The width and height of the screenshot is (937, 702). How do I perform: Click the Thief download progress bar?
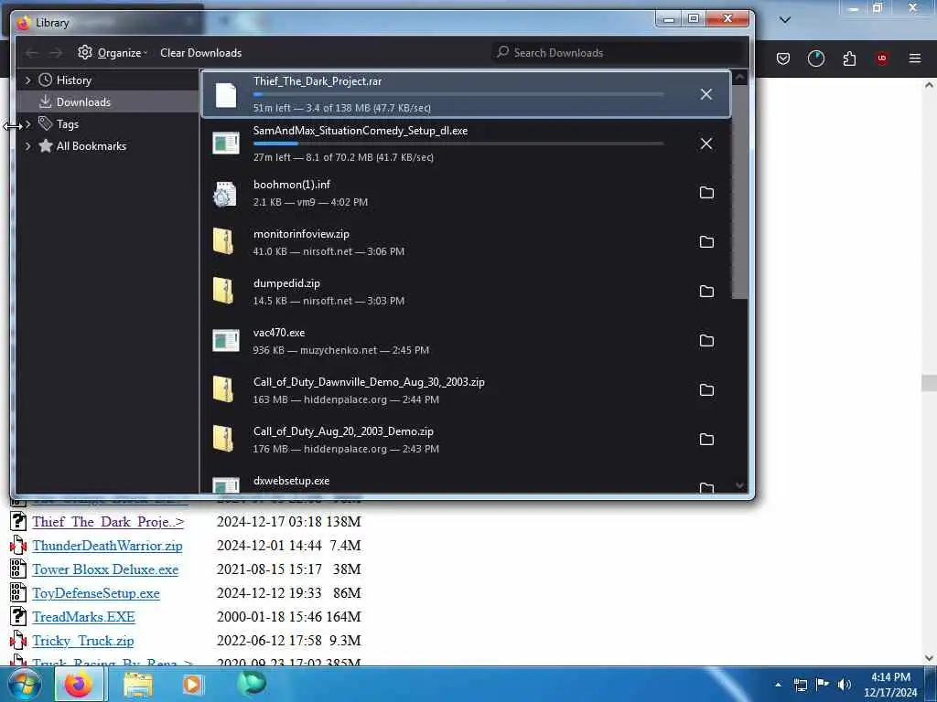458,94
